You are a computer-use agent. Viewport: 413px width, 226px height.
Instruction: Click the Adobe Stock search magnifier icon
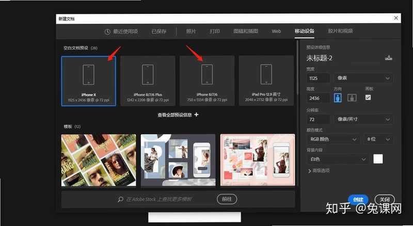[x=120, y=199]
